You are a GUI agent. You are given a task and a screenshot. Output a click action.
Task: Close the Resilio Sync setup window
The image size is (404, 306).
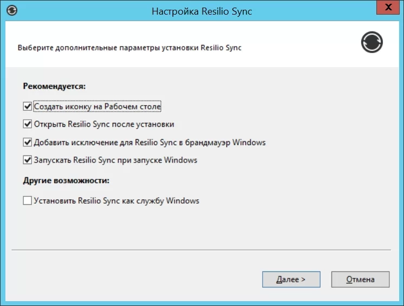tap(385, 8)
